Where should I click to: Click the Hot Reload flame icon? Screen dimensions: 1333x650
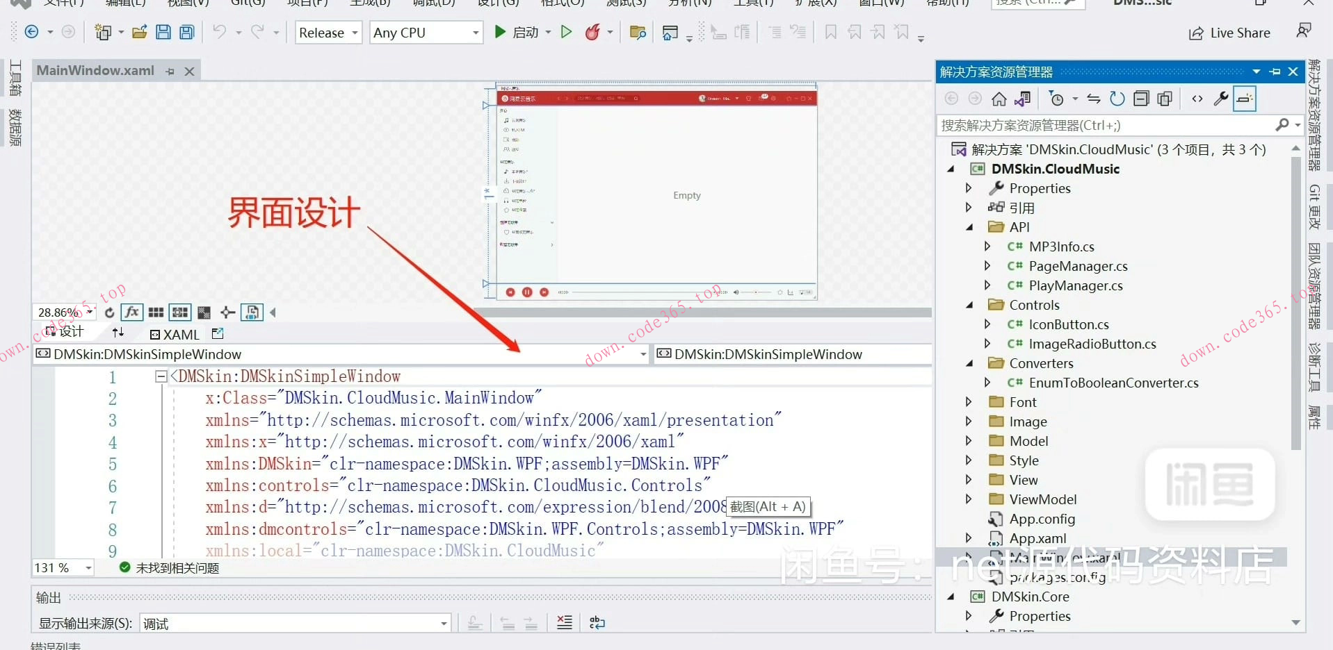[x=592, y=32]
